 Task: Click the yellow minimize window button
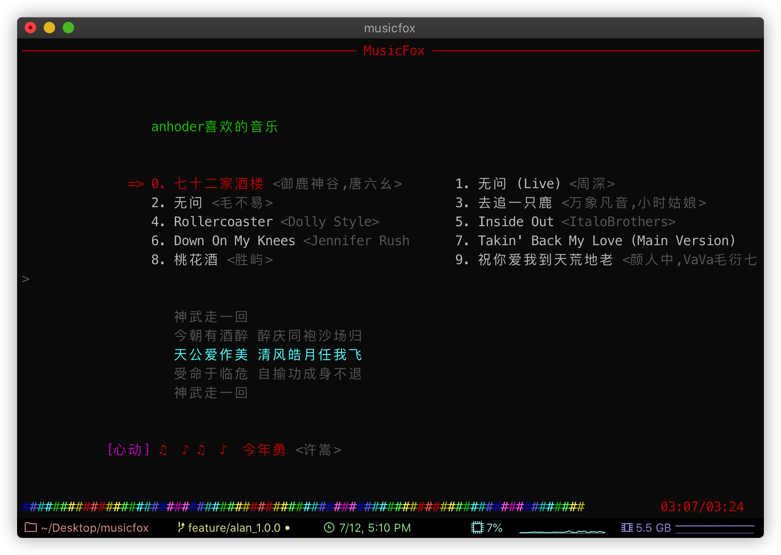point(49,28)
